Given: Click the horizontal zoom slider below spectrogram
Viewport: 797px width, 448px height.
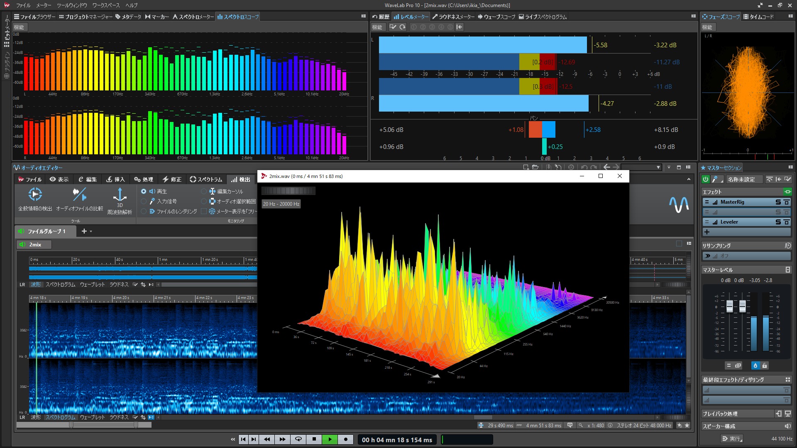Looking at the screenshot, I should pyautogui.click(x=84, y=425).
